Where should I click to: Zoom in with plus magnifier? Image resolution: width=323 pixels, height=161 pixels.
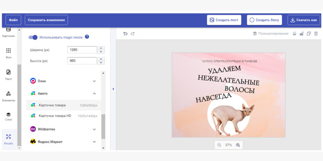(238, 145)
